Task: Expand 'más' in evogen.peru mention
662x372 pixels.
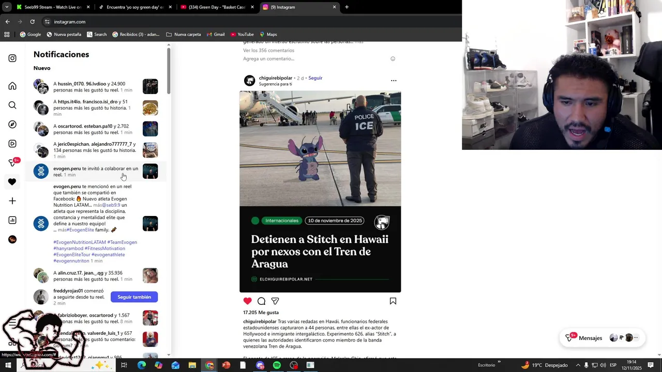Action: (98, 205)
